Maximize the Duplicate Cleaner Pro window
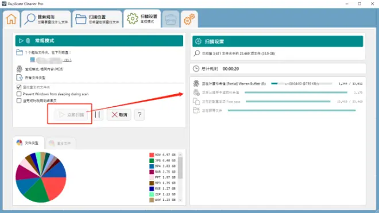Image resolution: width=379 pixels, height=213 pixels. 359,3
